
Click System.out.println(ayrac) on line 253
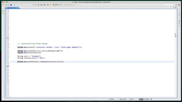(29, 53)
